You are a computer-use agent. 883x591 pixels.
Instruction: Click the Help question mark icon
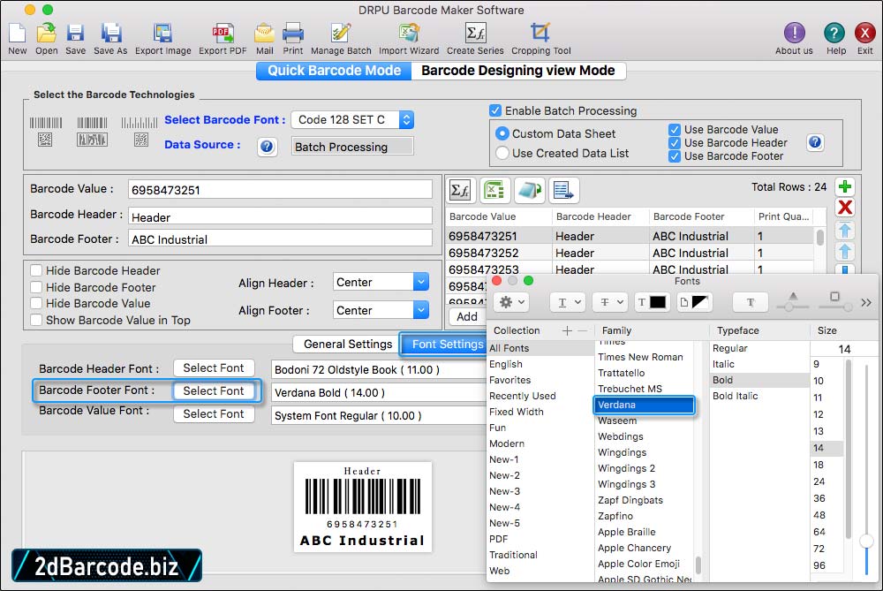834,33
